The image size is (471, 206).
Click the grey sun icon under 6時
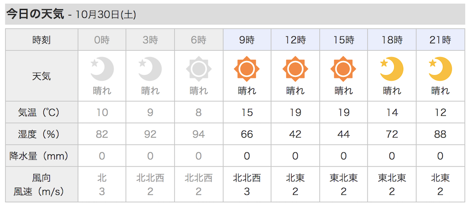199,69
